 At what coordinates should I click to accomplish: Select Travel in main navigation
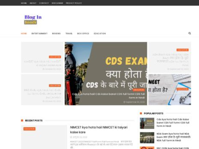click(69, 33)
